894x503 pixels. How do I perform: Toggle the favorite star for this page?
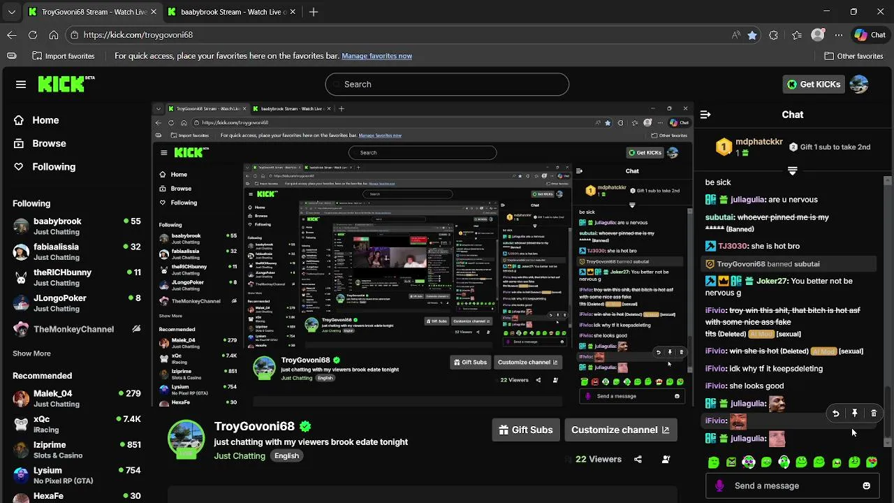tap(752, 35)
